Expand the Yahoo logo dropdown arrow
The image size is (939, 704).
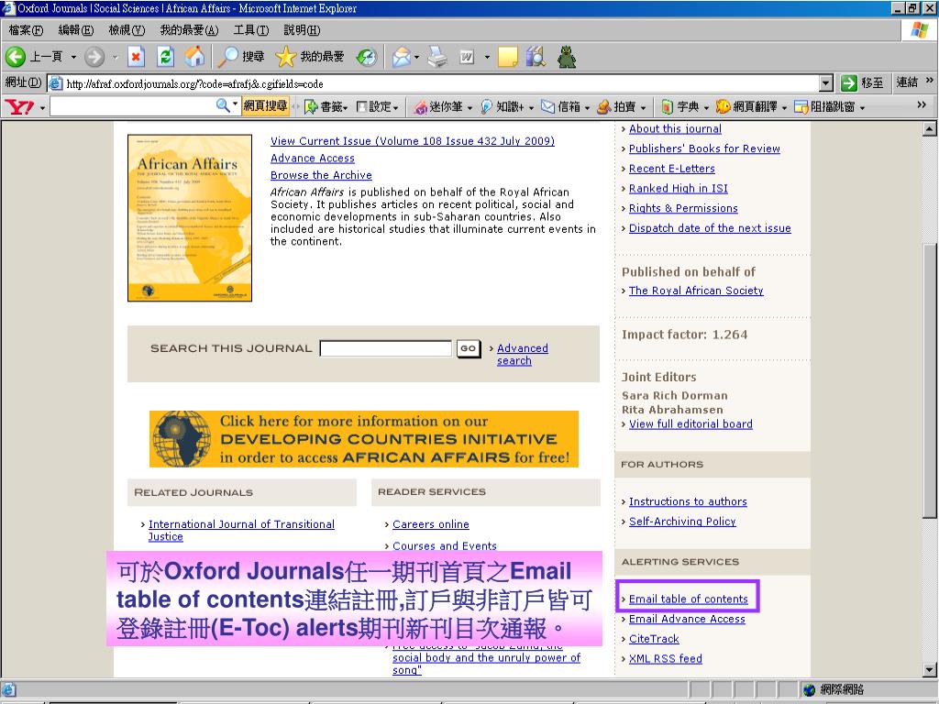42,108
